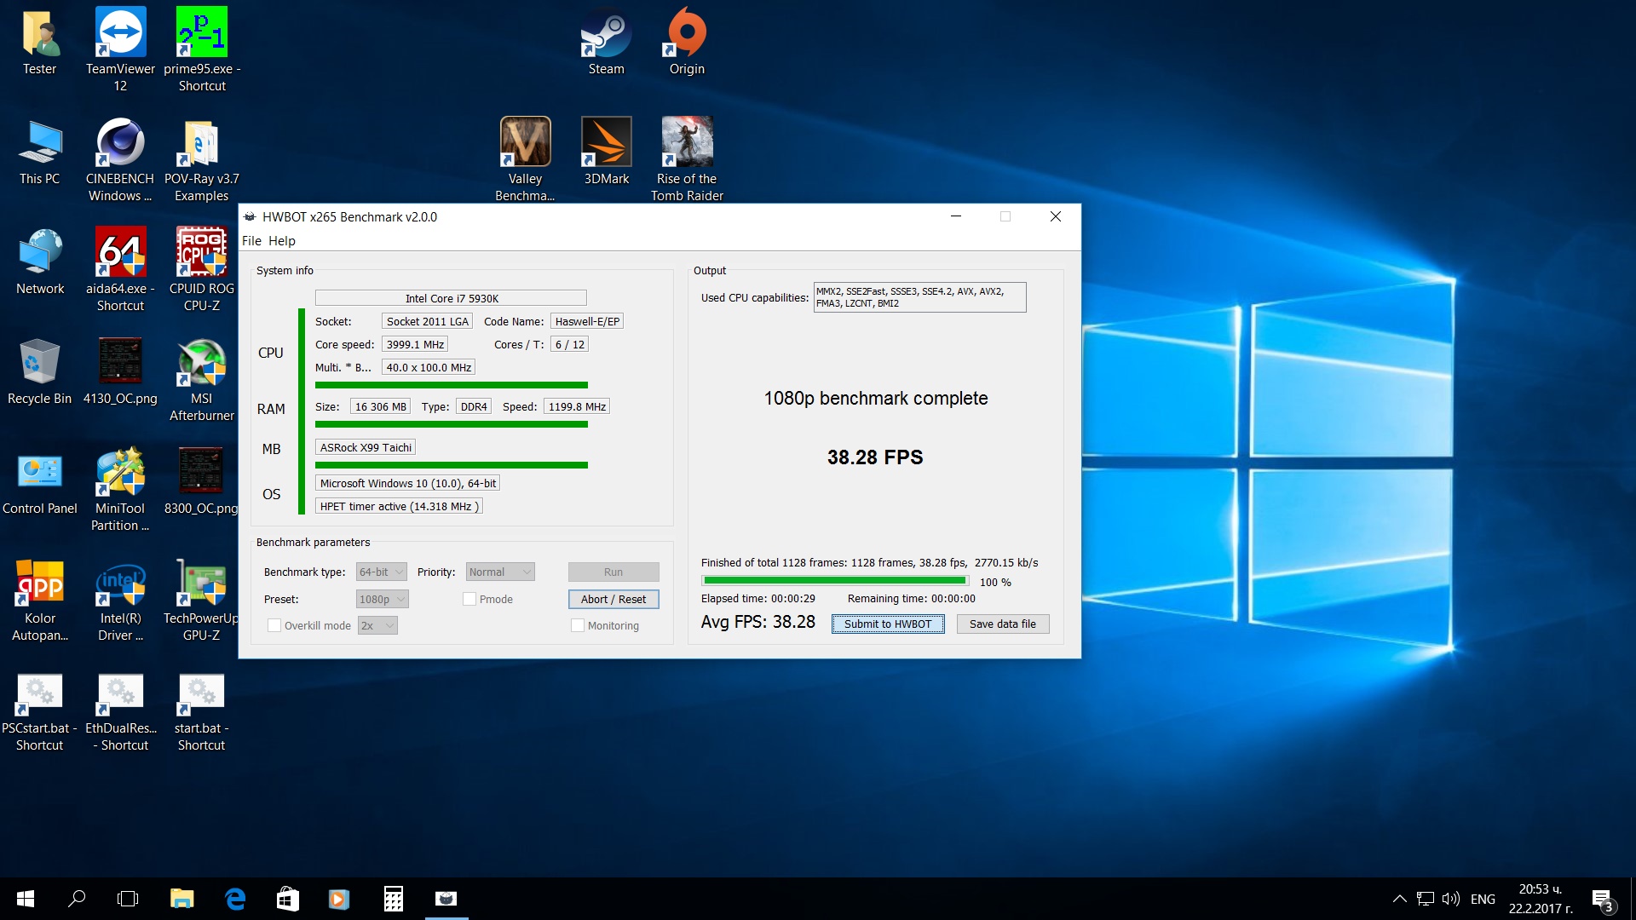This screenshot has height=920, width=1636.
Task: Expand the Overkill mode 2x dropdown
Action: 377,626
